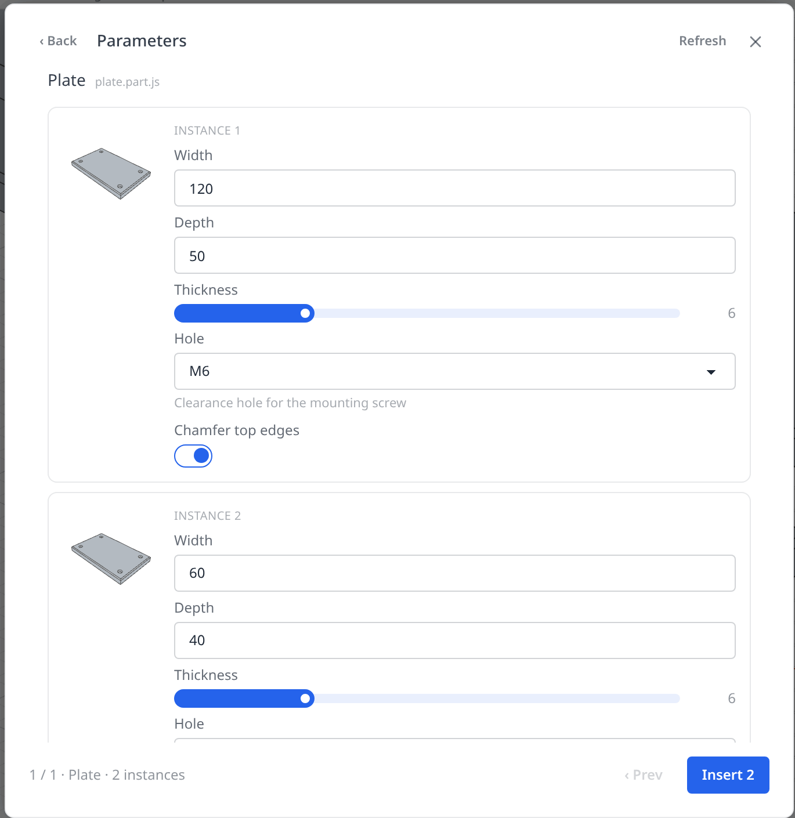Focus the Instance 2 Depth field showing 40
The width and height of the screenshot is (795, 818).
tap(455, 640)
